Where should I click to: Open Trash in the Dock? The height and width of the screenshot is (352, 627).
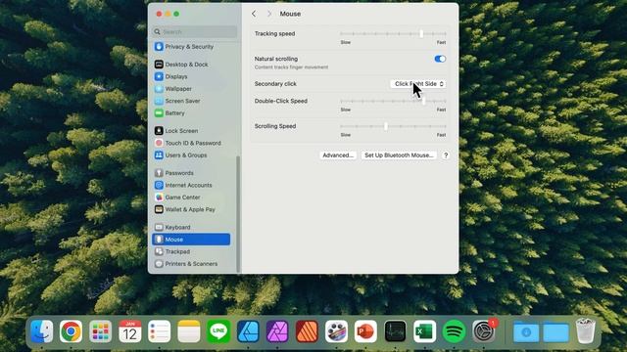click(x=586, y=330)
